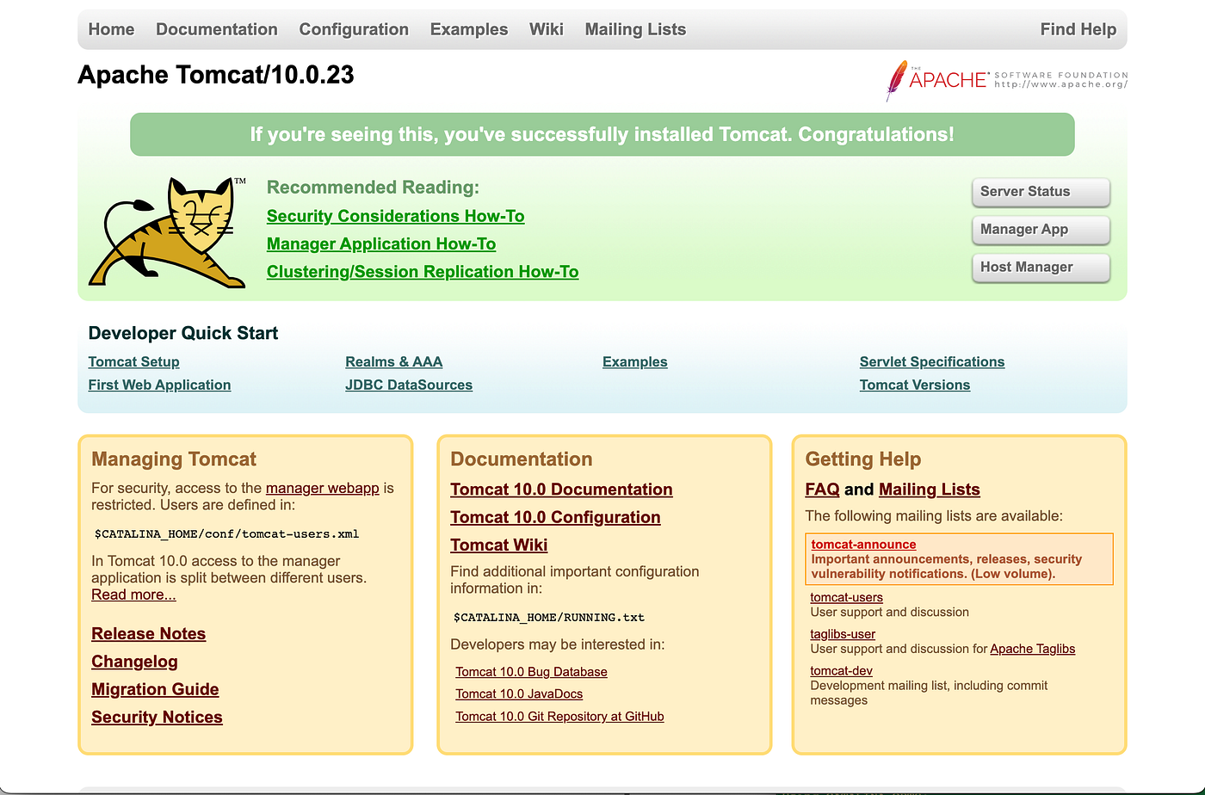Image resolution: width=1205 pixels, height=795 pixels.
Task: Click the Tomcat cat logo image
Action: click(x=168, y=232)
